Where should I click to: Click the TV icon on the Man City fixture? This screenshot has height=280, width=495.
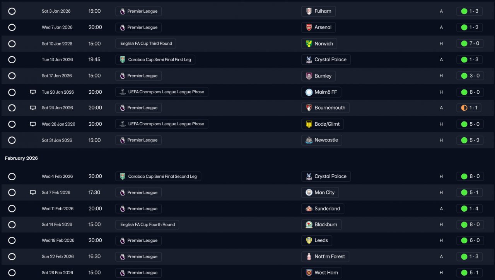point(33,192)
